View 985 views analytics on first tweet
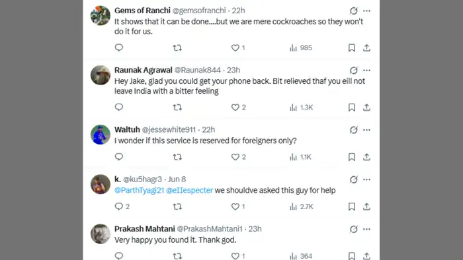This screenshot has width=463, height=260. point(300,48)
